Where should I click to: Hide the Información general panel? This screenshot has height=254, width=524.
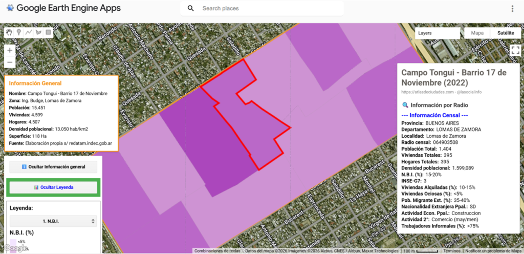point(54,167)
